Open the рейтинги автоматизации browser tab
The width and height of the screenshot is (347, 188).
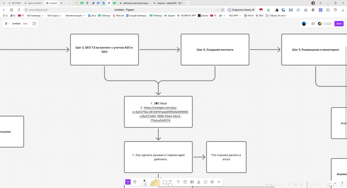pyautogui.click(x=135, y=3)
